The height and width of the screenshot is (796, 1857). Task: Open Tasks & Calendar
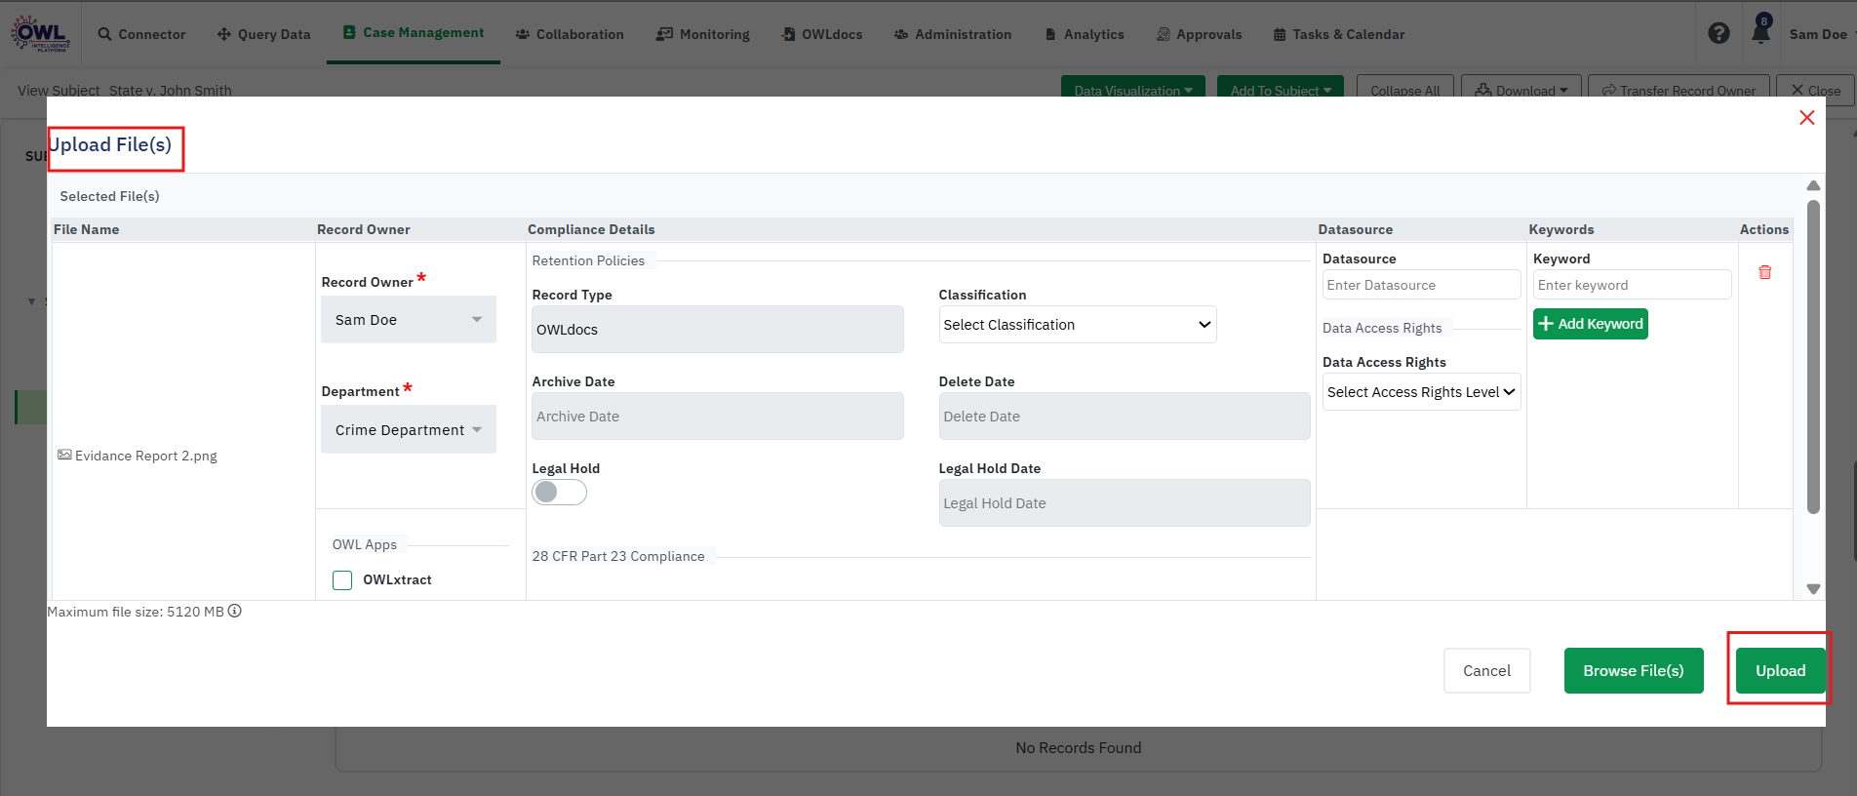point(1339,34)
